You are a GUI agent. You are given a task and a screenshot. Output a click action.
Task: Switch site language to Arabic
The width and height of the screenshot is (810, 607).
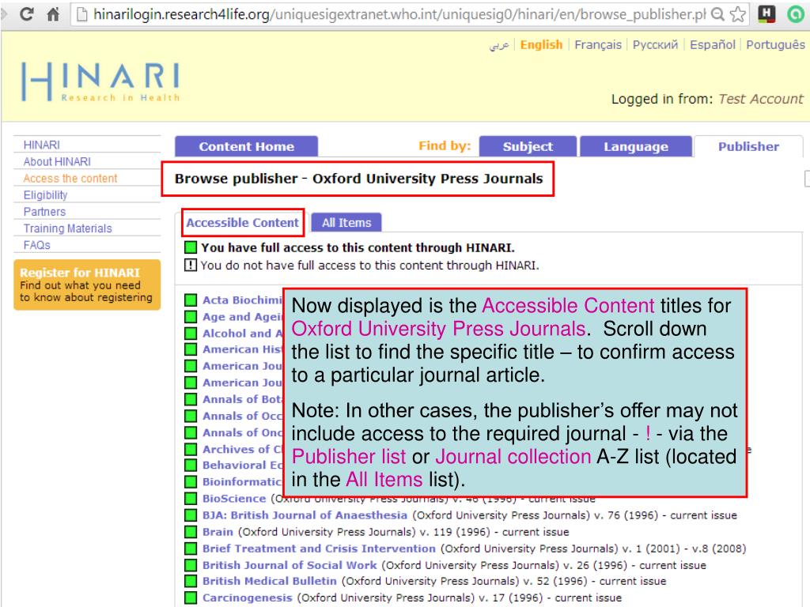click(x=499, y=45)
